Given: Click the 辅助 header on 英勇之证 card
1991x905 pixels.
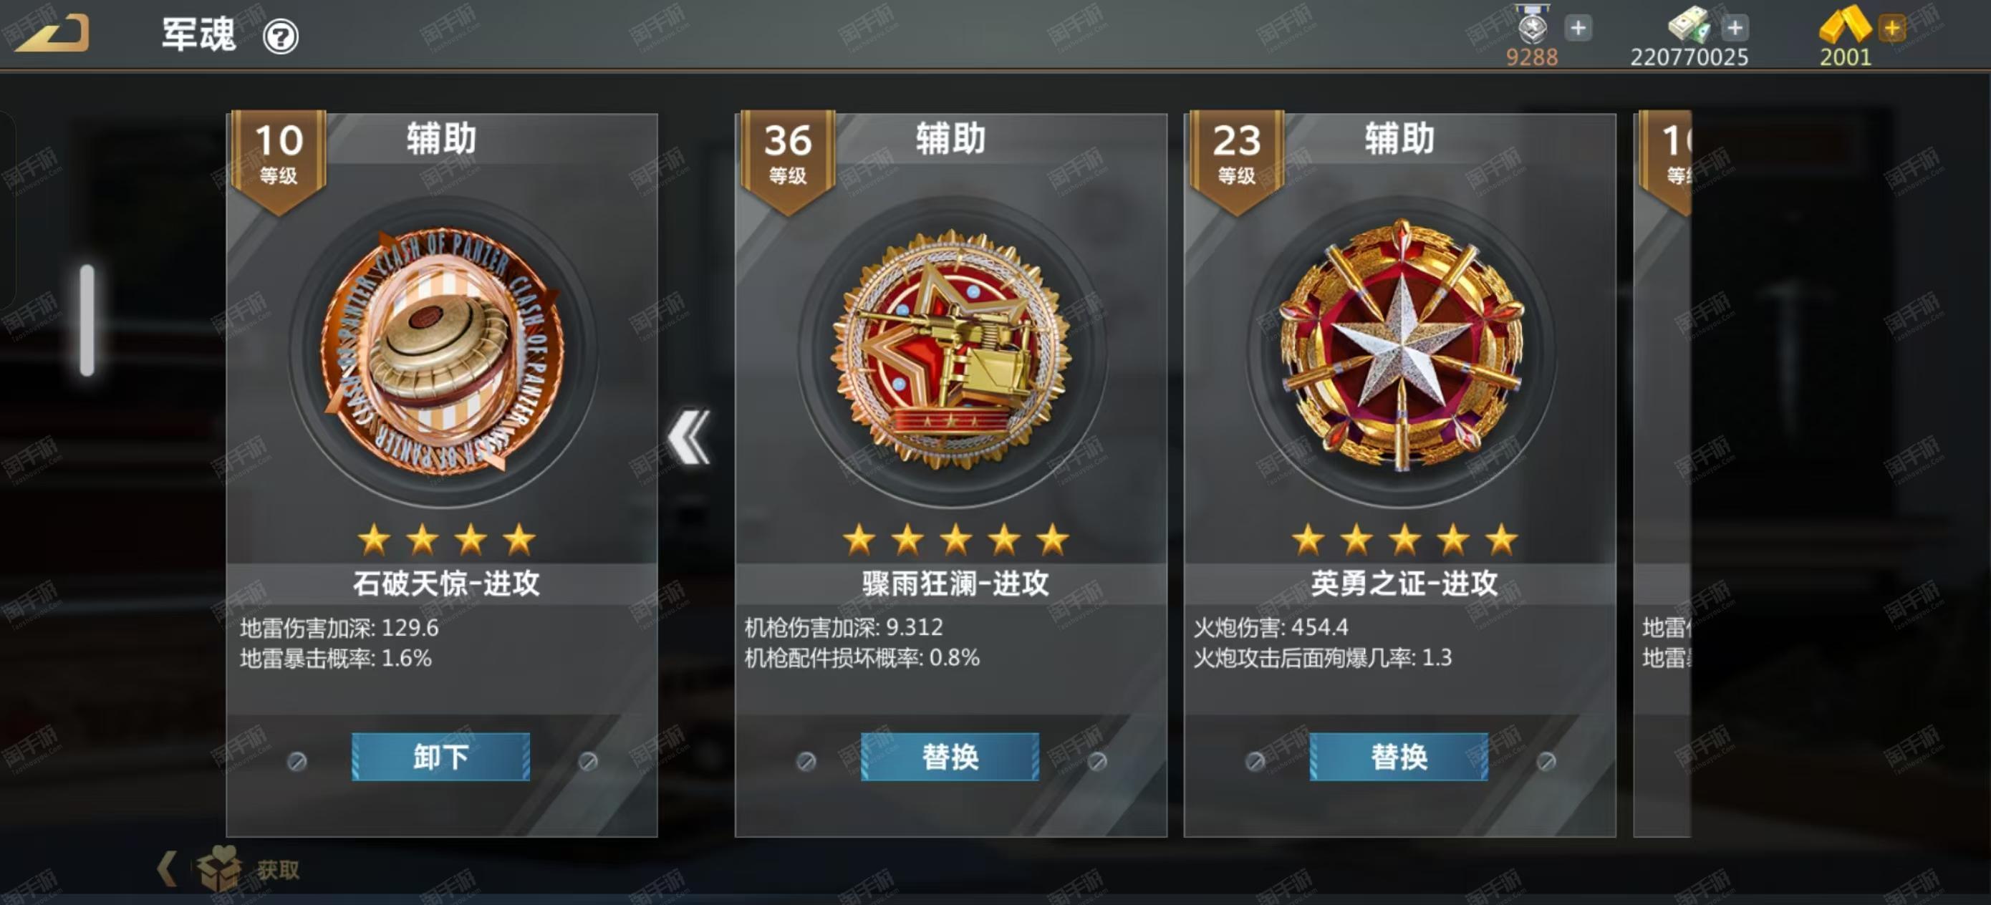Looking at the screenshot, I should pyautogui.click(x=1399, y=139).
